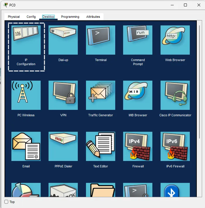Start Cisco IP Communicator
This screenshot has width=205, height=208.
[175, 95]
